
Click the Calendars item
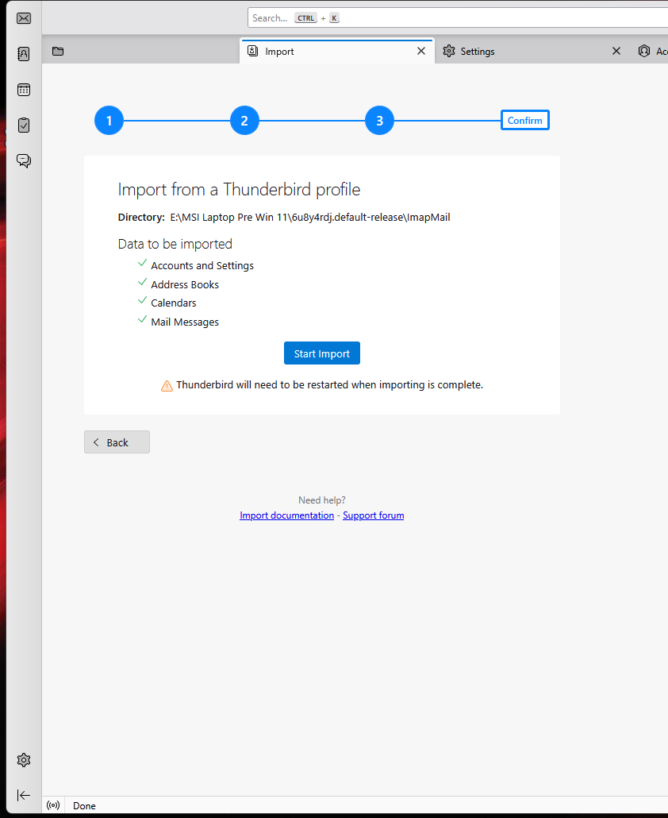tap(174, 303)
